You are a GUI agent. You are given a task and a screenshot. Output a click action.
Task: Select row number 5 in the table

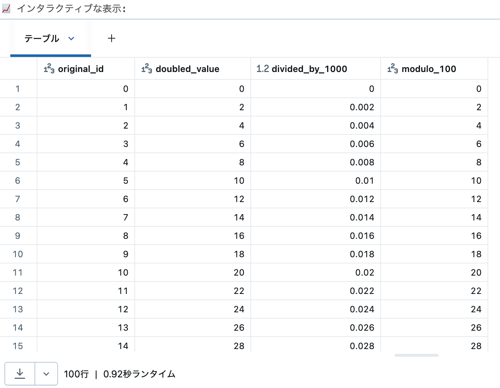pyautogui.click(x=18, y=162)
